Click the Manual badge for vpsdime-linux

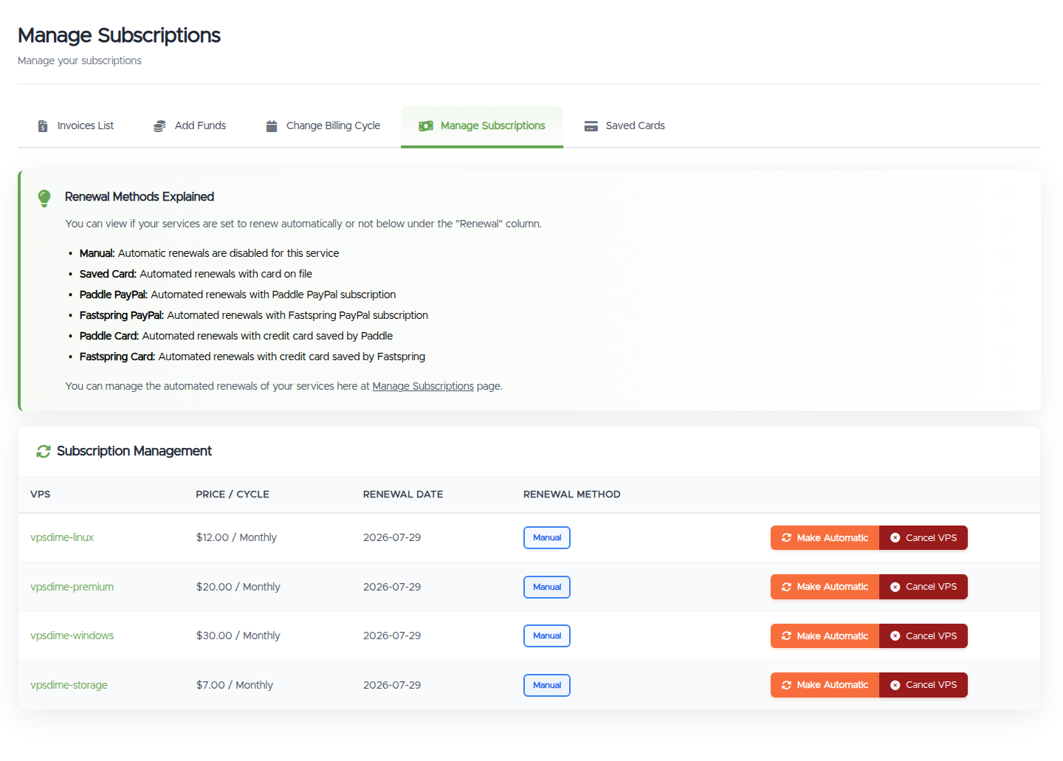pos(547,537)
